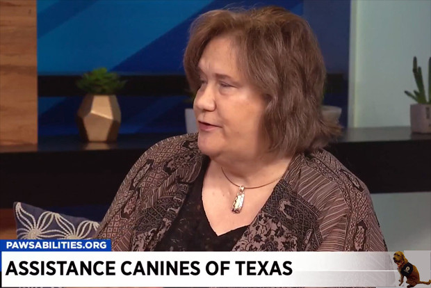The width and height of the screenshot is (431, 288).
Task: Click the wooden panel on the left
Action: 18,72
